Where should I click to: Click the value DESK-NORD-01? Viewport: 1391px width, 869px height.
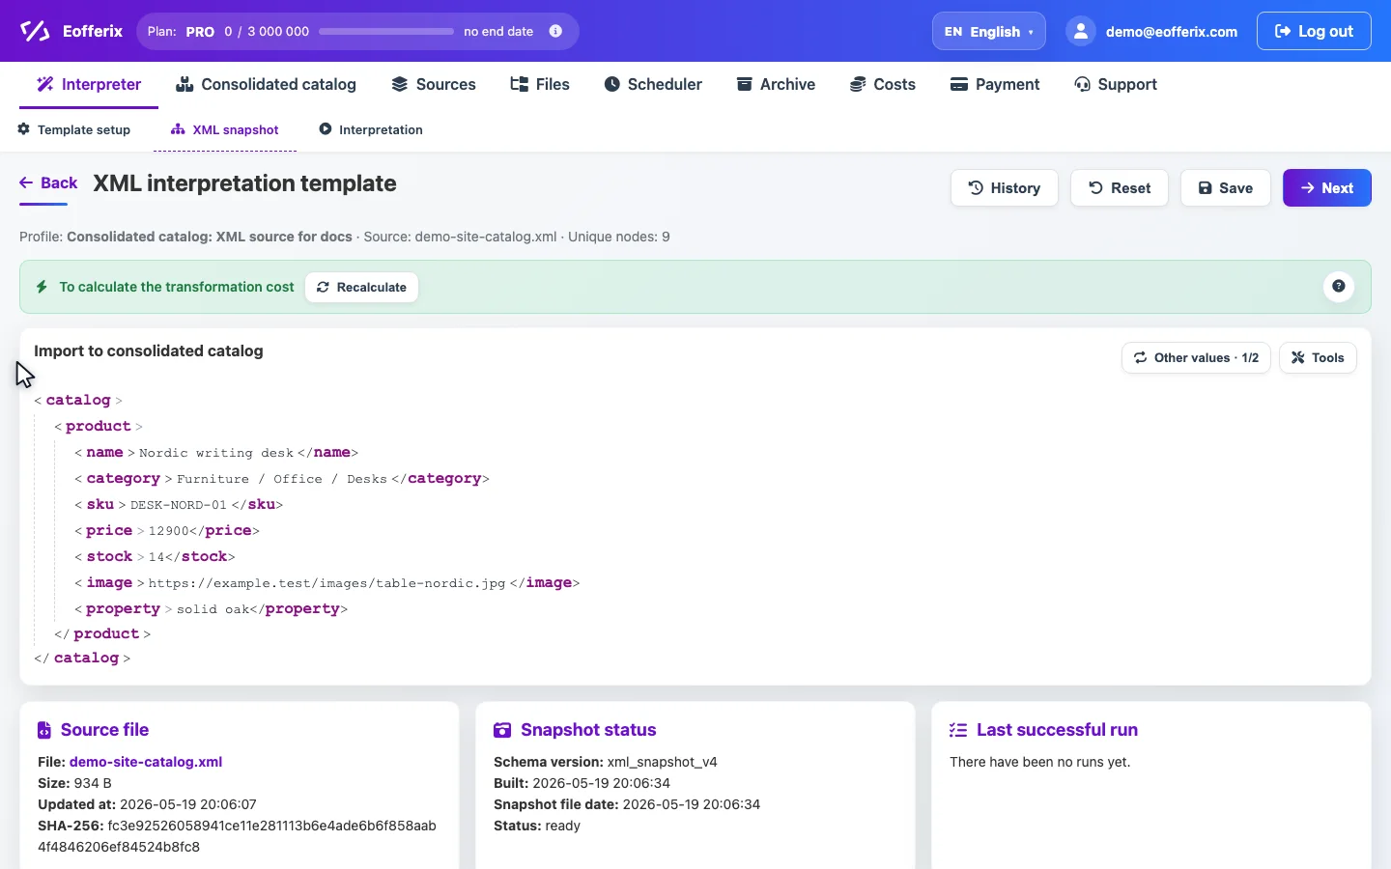pos(179,505)
